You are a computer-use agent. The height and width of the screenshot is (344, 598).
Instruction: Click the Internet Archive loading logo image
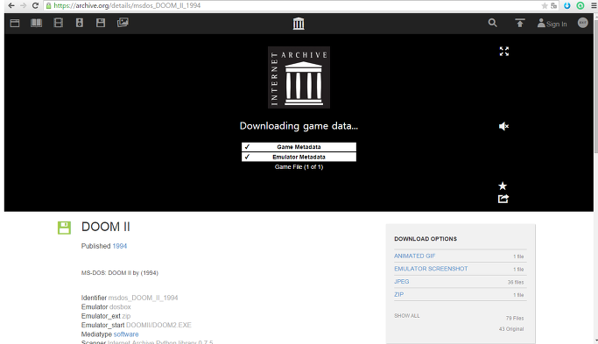[x=299, y=77]
